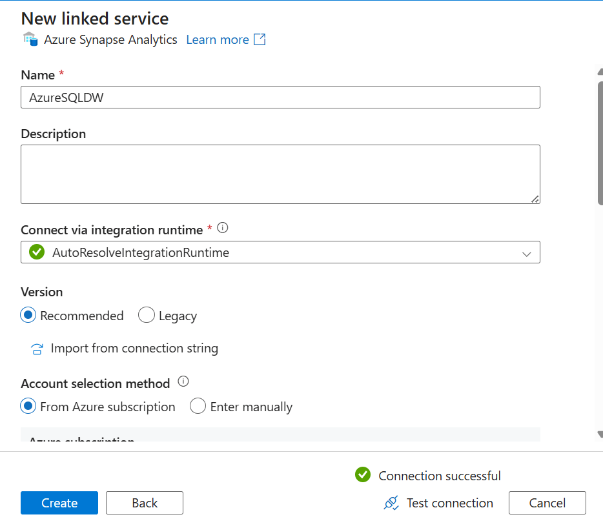
Task: Click the external link icon beside Learn more
Action: tap(260, 39)
